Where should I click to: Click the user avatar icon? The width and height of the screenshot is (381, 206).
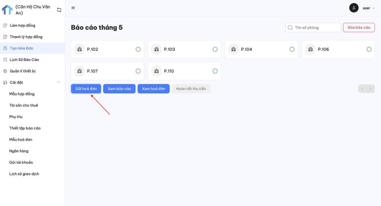[x=354, y=8]
